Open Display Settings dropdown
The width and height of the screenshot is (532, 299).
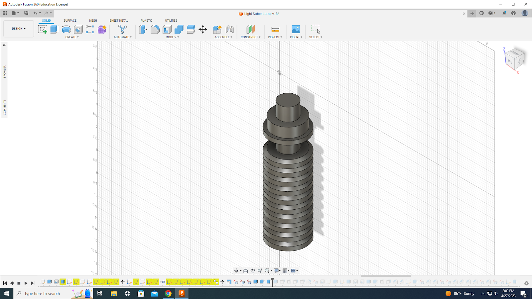[277, 271]
